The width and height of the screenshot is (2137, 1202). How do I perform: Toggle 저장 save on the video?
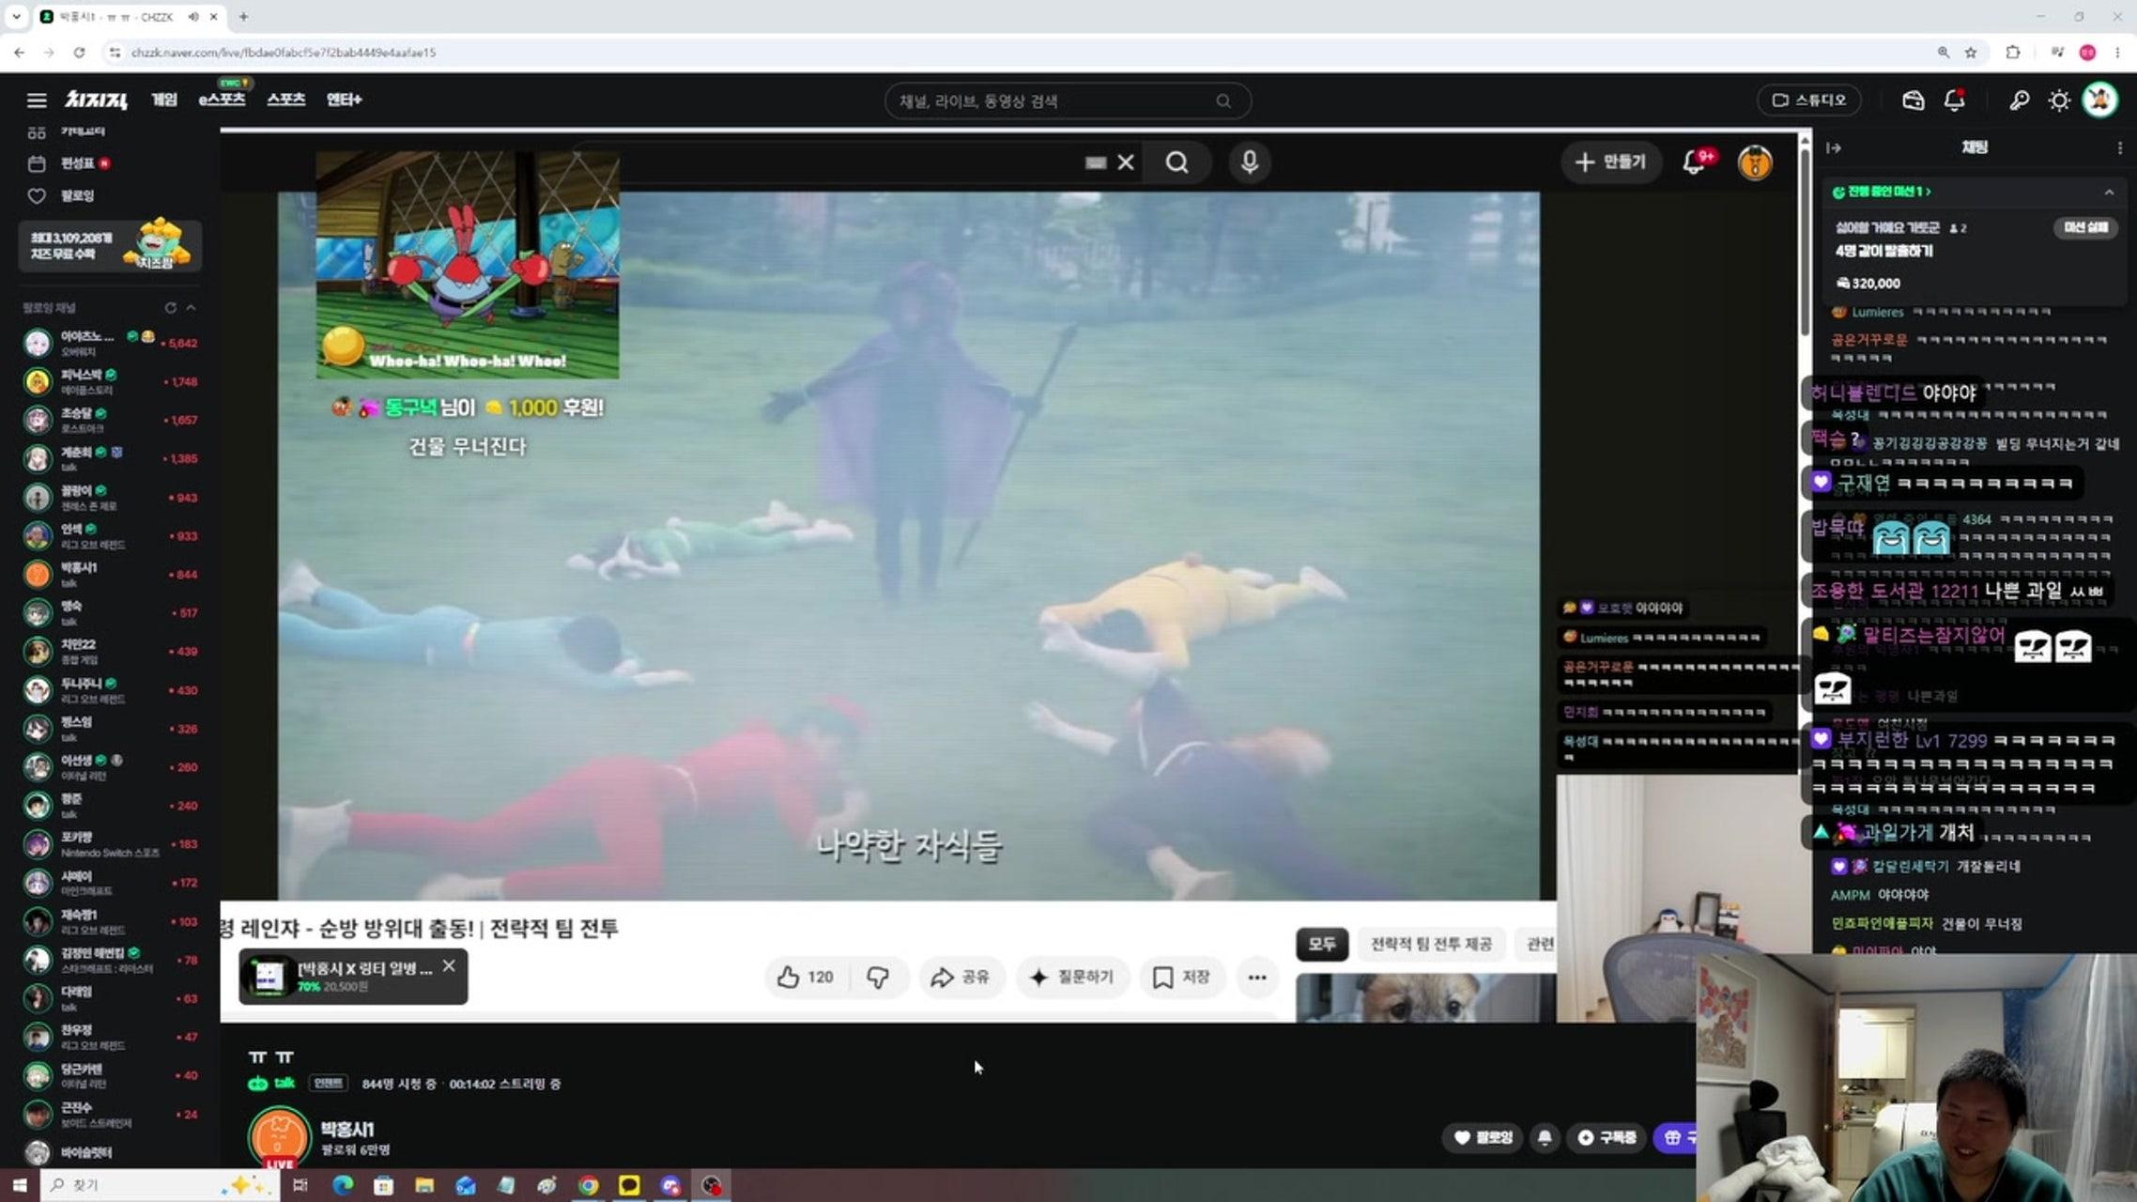click(x=1181, y=978)
